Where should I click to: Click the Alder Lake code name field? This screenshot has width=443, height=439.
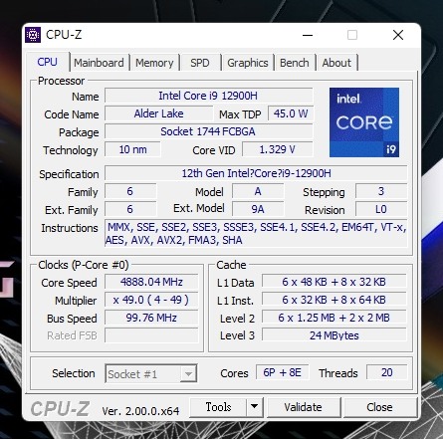[x=158, y=113]
